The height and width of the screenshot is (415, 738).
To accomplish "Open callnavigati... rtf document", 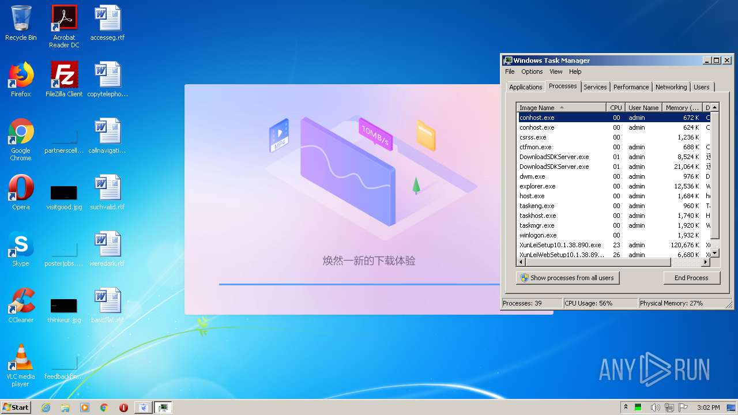I will tap(107, 136).
